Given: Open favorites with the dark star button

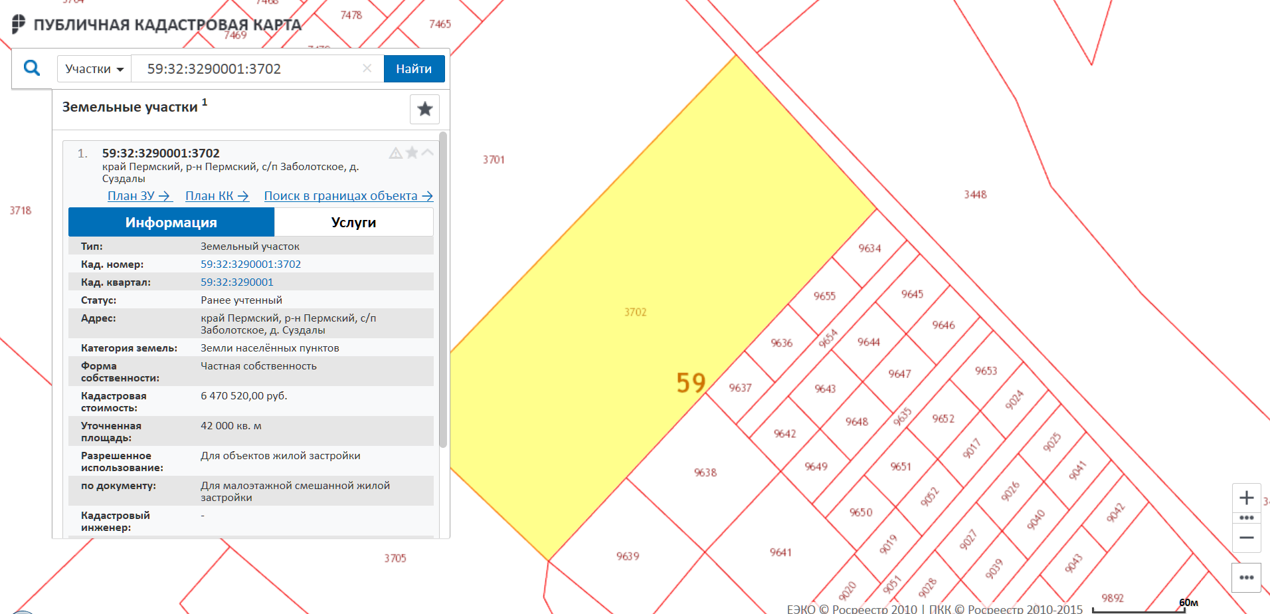Looking at the screenshot, I should [424, 109].
